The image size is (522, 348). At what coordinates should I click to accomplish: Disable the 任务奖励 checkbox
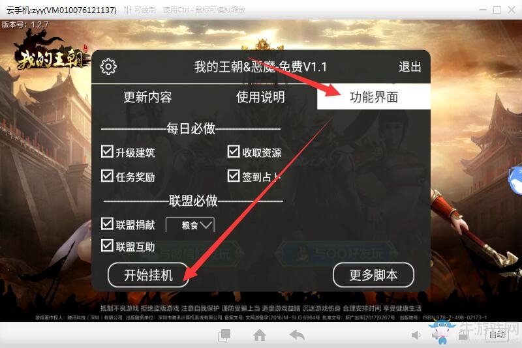click(107, 176)
